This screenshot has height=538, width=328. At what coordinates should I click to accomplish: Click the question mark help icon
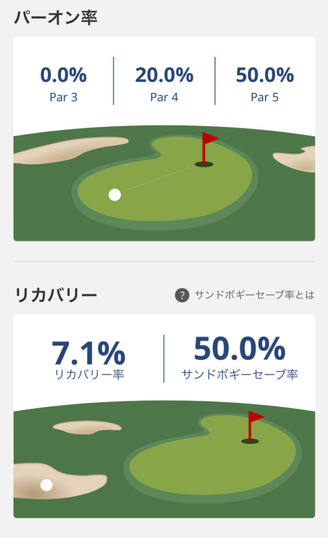[182, 295]
